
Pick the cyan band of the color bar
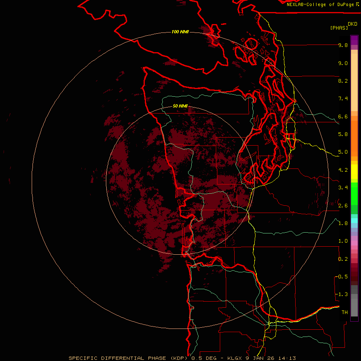click(x=354, y=221)
